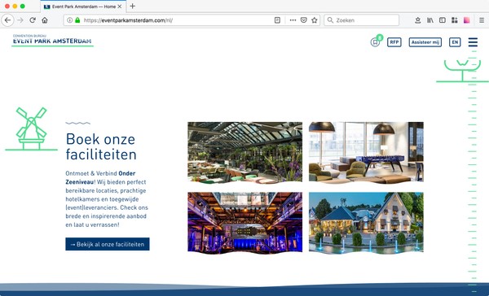The height and width of the screenshot is (296, 489).
Task: Open the browser home page icon
Action: [45, 20]
